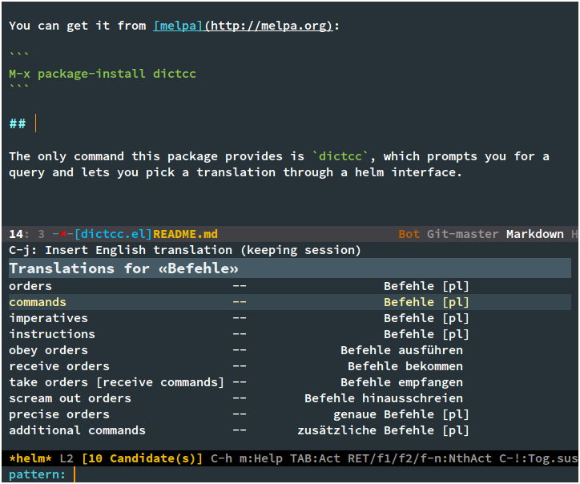
Task: Click '[10 Candidate(s)]' count in helm mode line
Action: pos(142,458)
